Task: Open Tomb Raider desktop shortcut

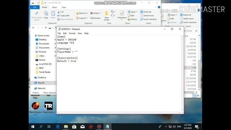Action: (x=48, y=107)
